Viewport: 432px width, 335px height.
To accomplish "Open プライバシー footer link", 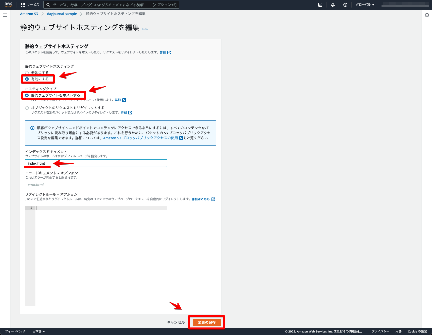I will coord(380,331).
